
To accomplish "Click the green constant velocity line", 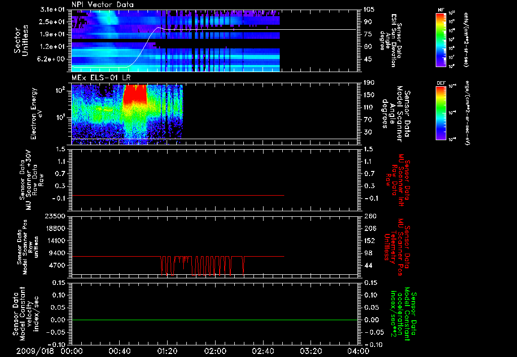I will pos(215,320).
